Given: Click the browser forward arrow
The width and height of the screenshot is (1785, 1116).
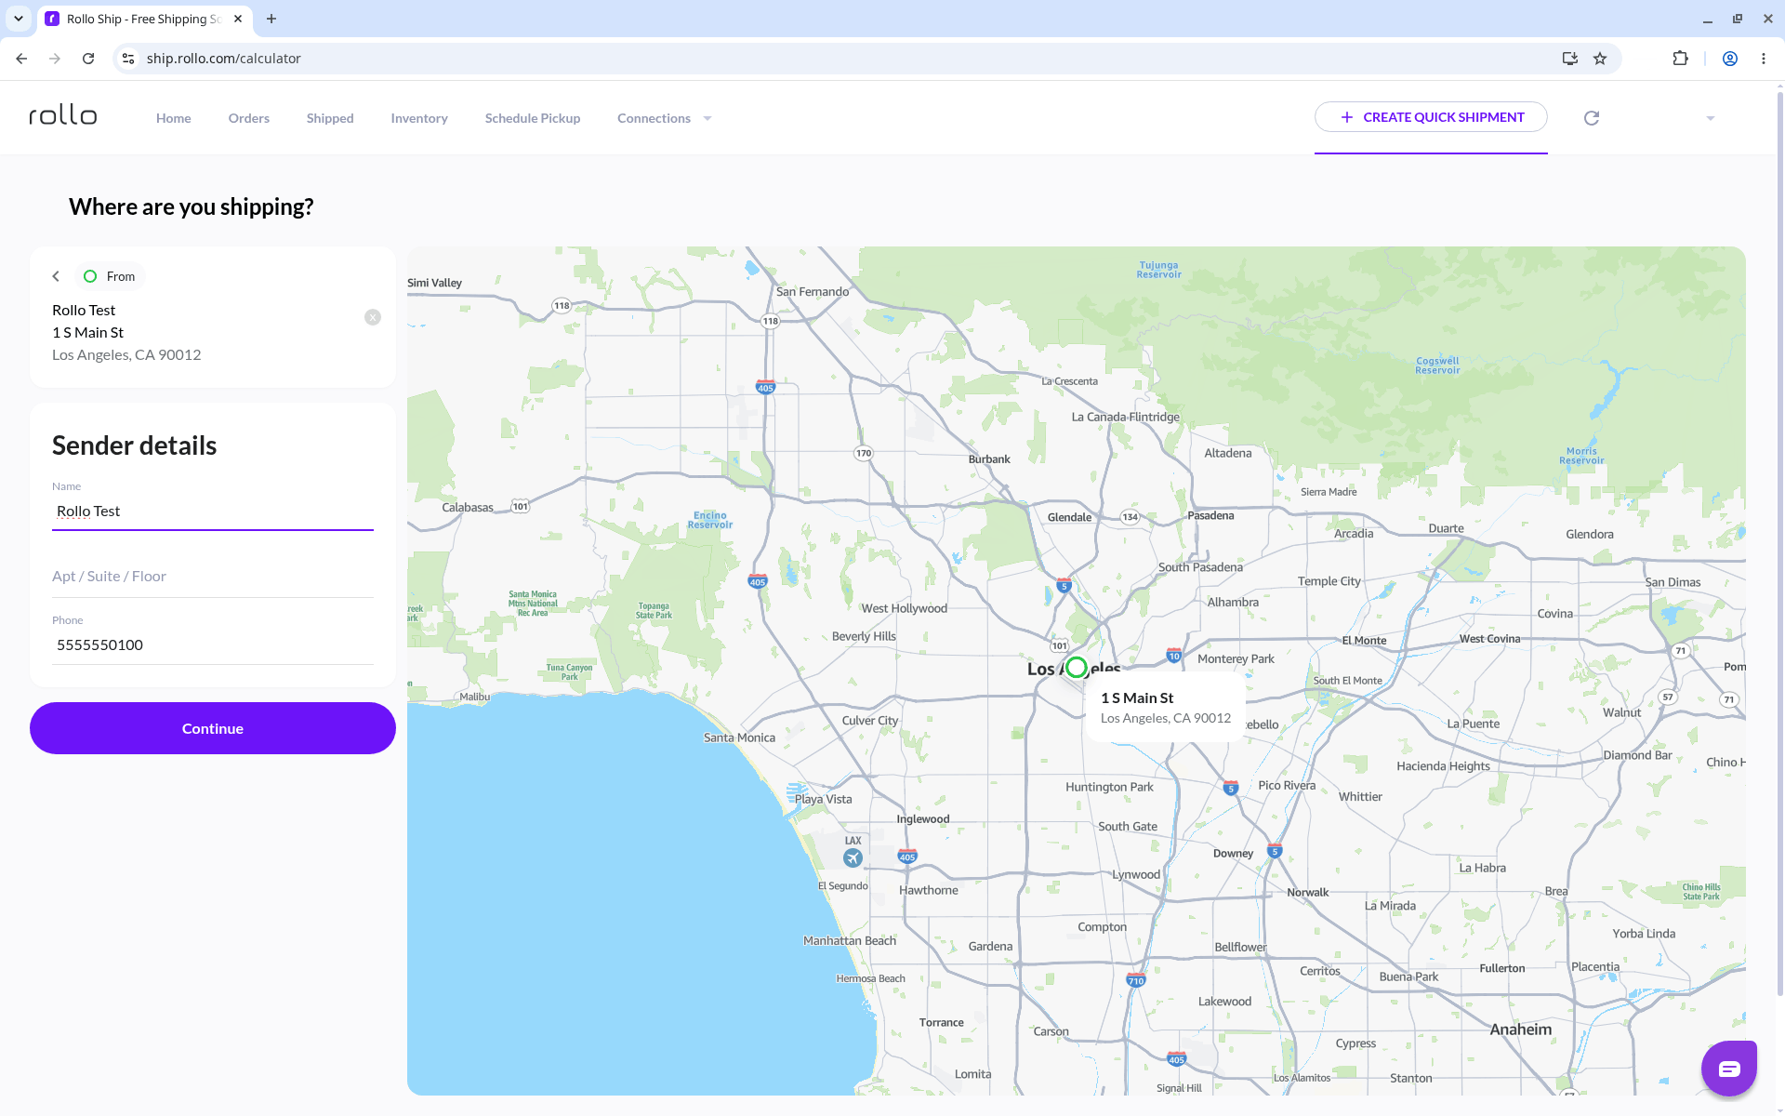Looking at the screenshot, I should click(55, 59).
